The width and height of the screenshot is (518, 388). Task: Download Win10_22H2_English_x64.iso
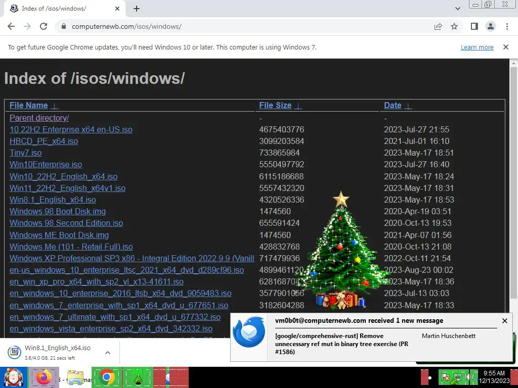tap(63, 176)
